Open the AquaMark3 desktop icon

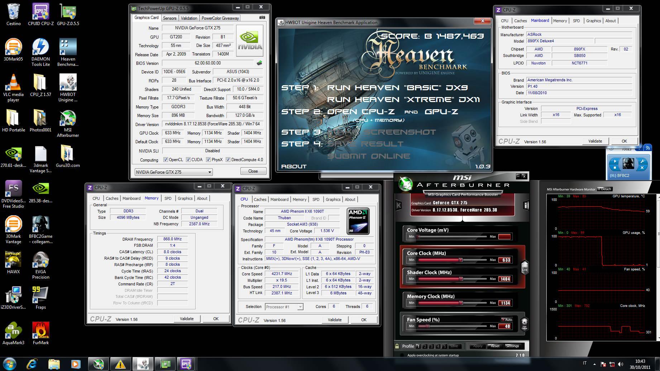click(13, 333)
